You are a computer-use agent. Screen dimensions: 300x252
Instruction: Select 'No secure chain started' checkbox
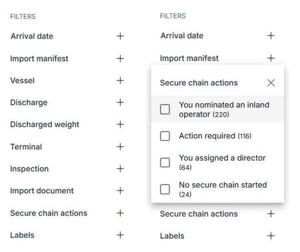point(165,189)
